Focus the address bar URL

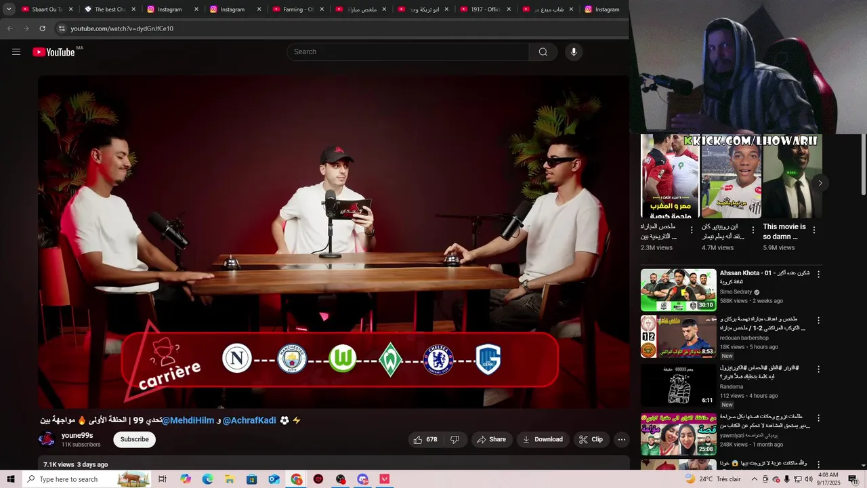click(122, 28)
